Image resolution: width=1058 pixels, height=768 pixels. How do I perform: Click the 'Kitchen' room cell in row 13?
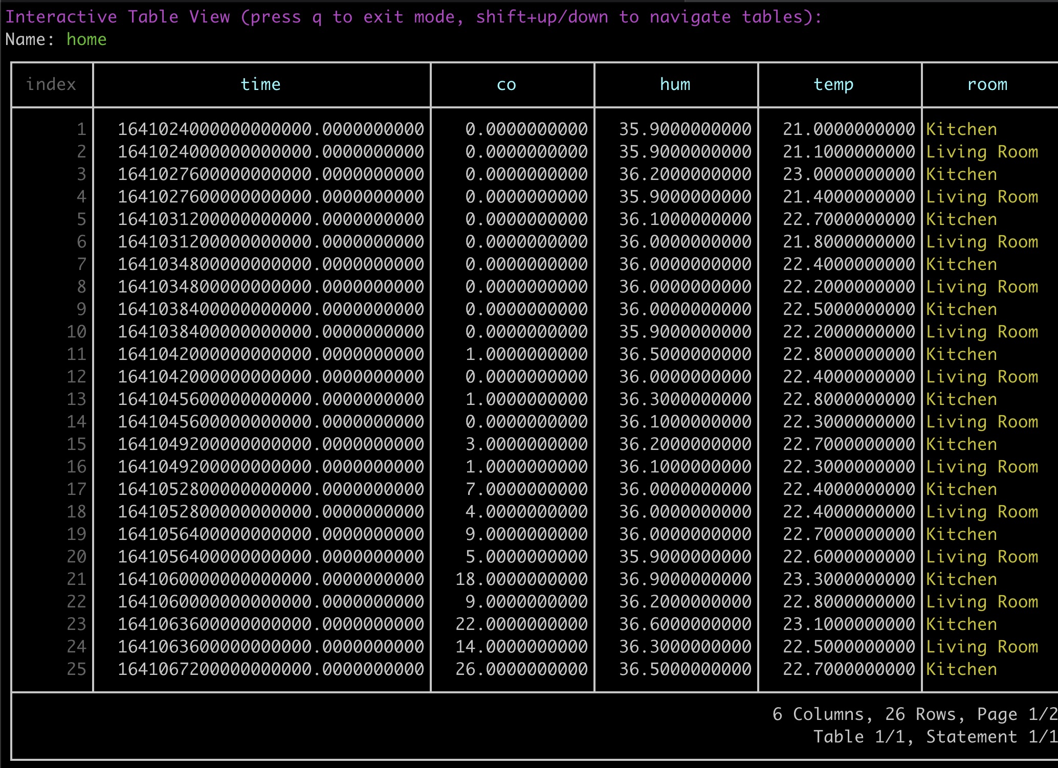(x=962, y=399)
